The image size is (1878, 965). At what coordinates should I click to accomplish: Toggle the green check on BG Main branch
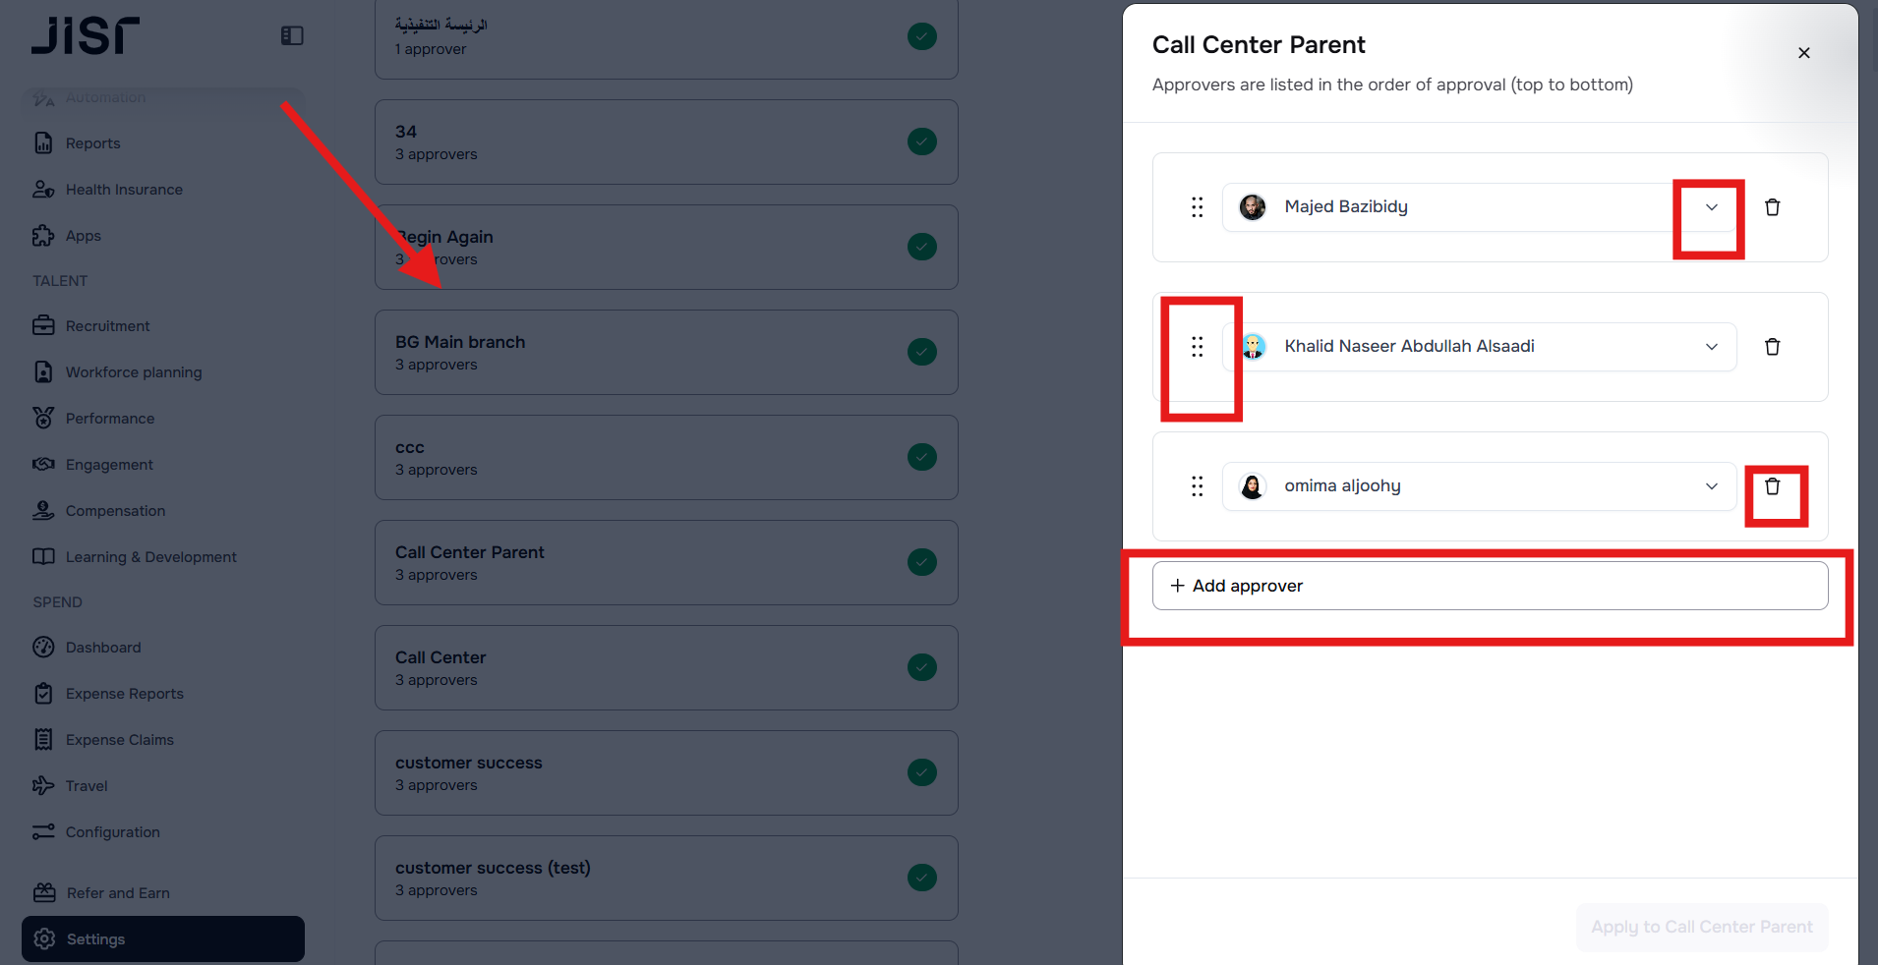[x=921, y=352]
